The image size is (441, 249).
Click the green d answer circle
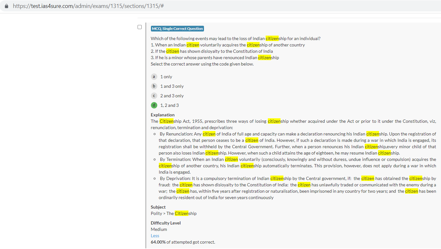tap(154, 105)
